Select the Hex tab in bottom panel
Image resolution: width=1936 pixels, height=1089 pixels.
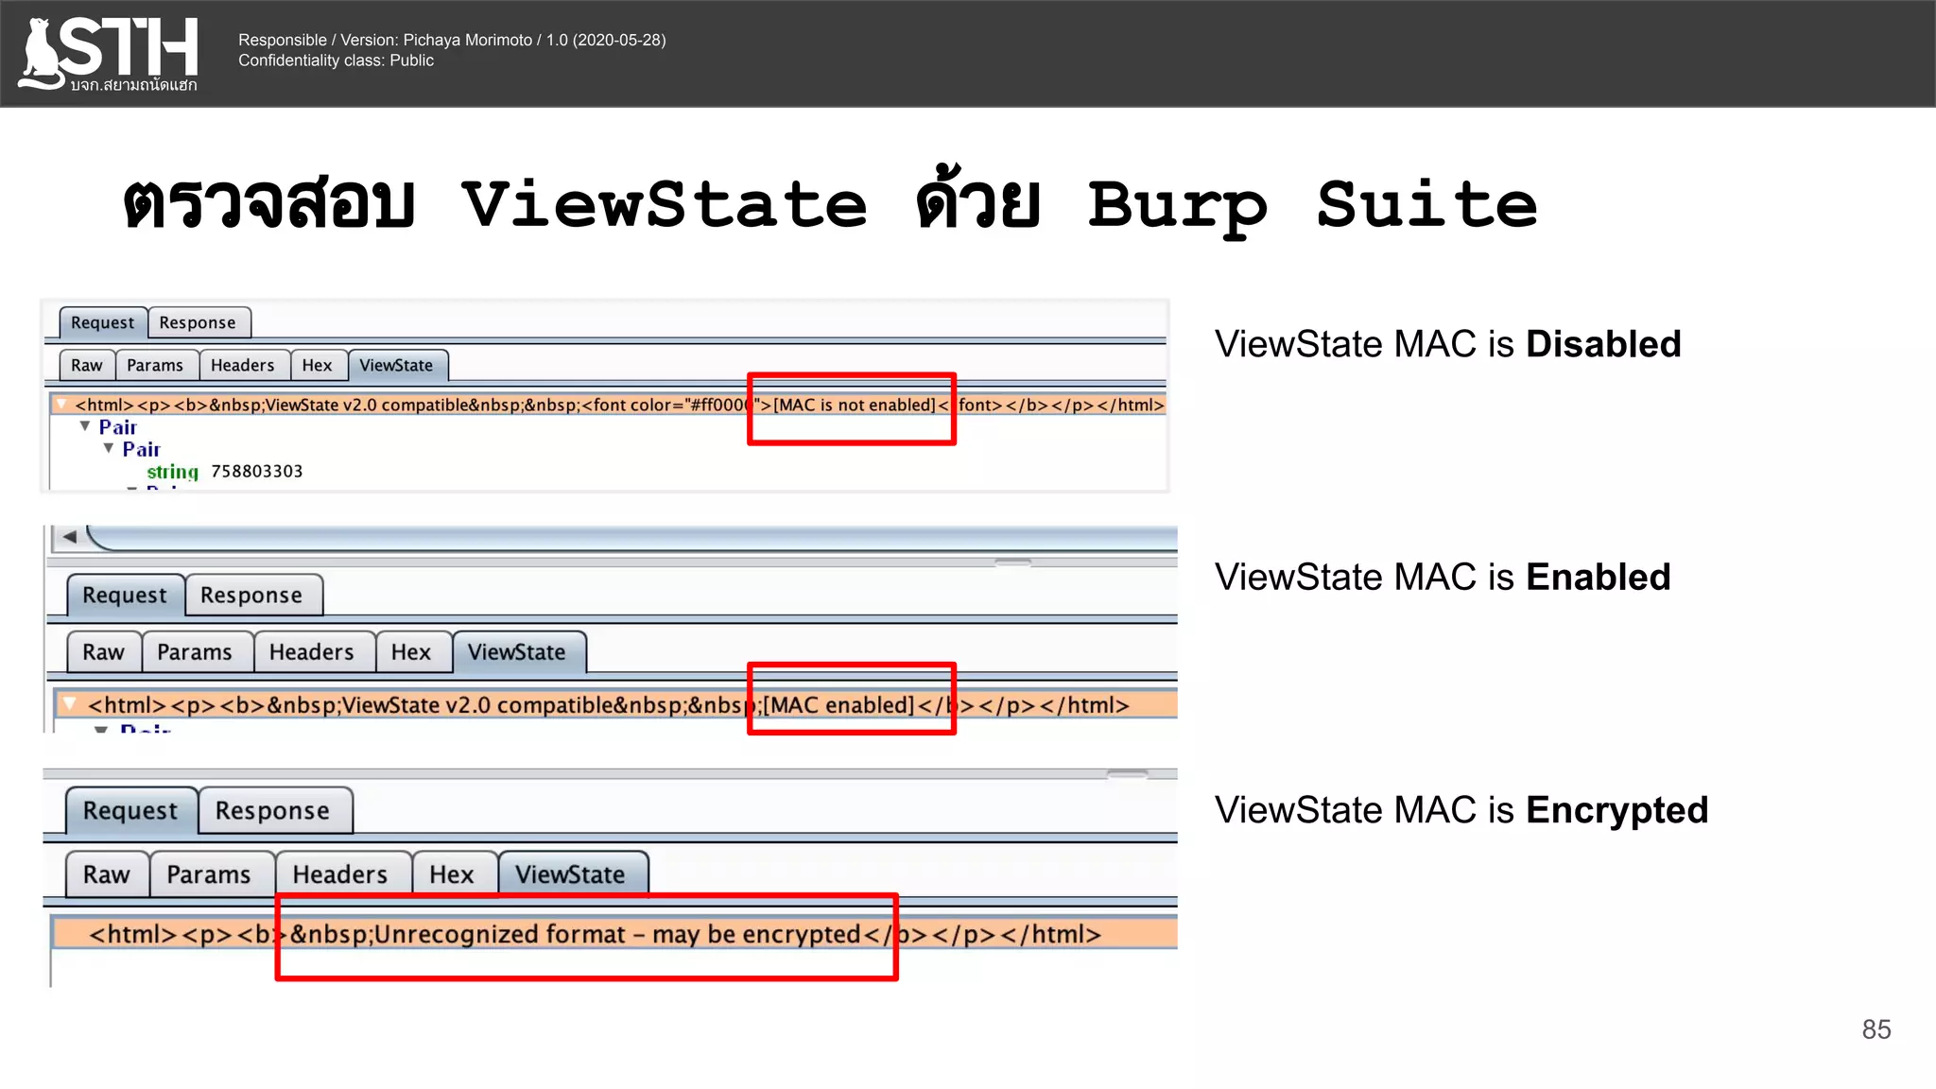tap(455, 874)
